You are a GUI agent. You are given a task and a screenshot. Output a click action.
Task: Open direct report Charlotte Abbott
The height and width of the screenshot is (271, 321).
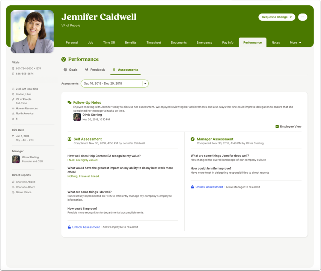click(x=26, y=182)
